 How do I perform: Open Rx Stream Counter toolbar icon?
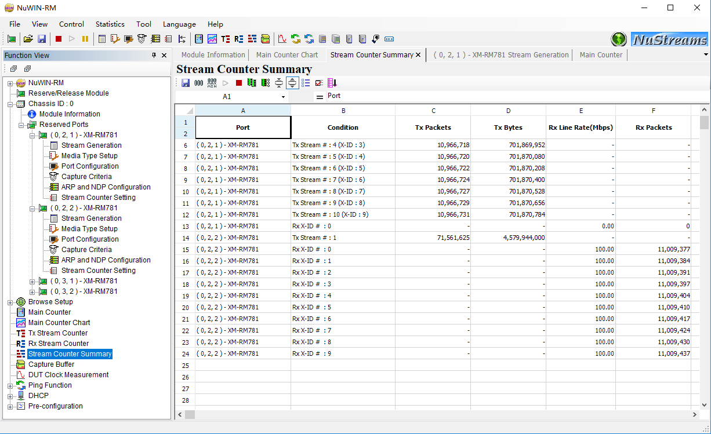point(239,39)
